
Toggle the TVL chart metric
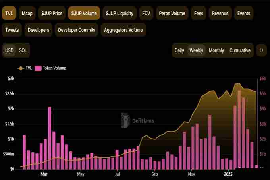[x=9, y=13]
